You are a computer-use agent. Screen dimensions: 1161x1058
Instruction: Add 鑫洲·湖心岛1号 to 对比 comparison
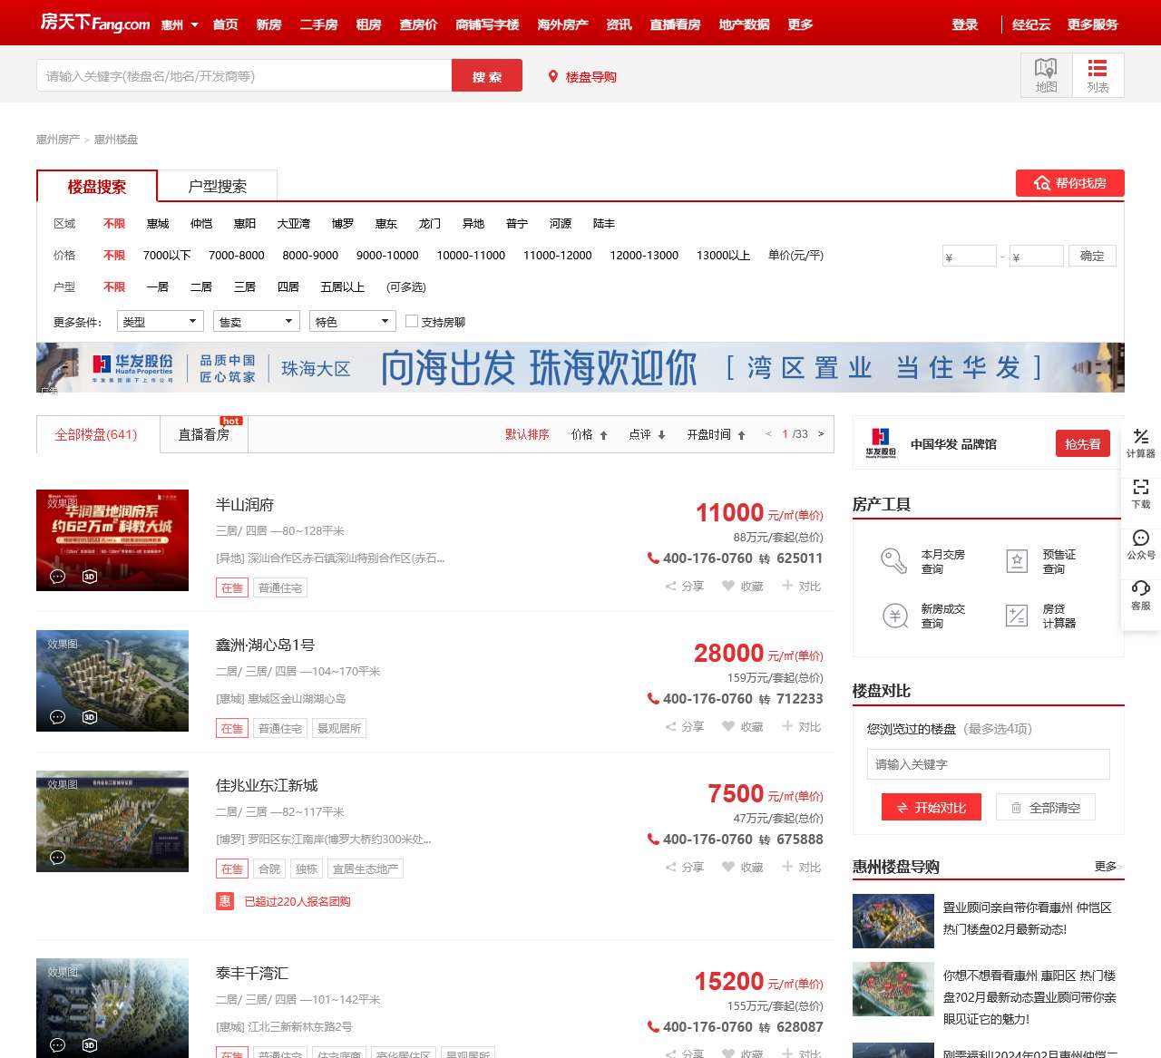coord(801,726)
